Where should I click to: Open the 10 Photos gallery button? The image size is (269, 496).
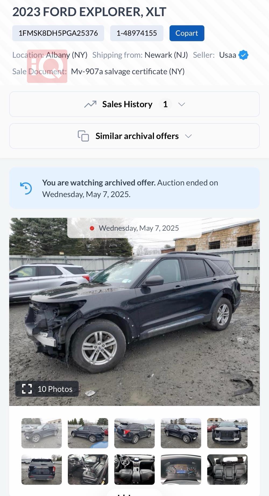pos(47,389)
